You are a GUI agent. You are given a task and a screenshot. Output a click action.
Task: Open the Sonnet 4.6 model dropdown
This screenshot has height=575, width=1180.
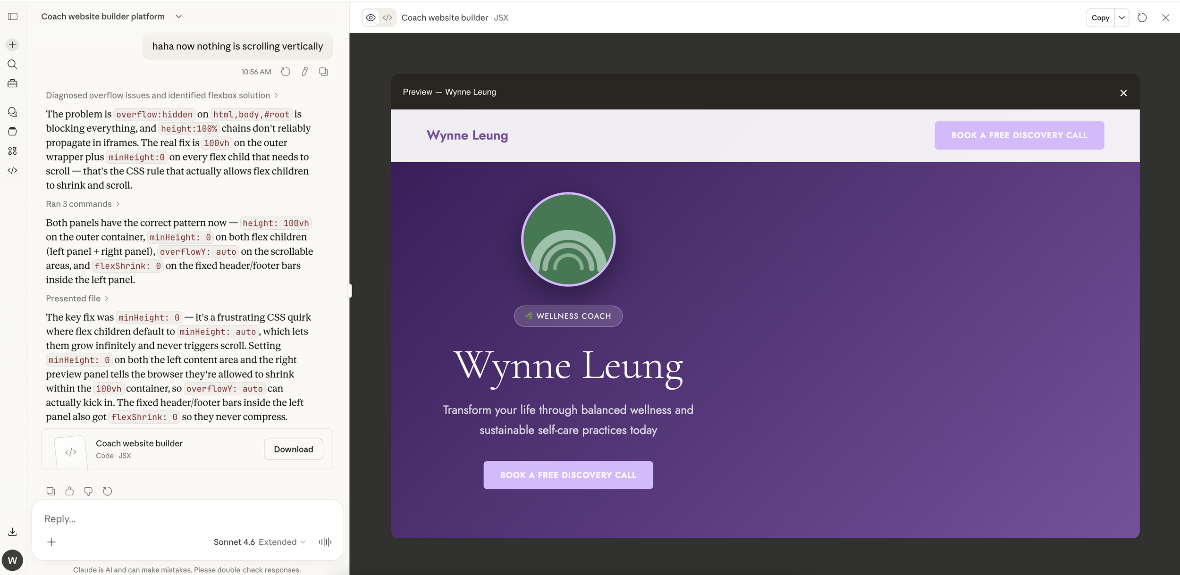tap(259, 542)
